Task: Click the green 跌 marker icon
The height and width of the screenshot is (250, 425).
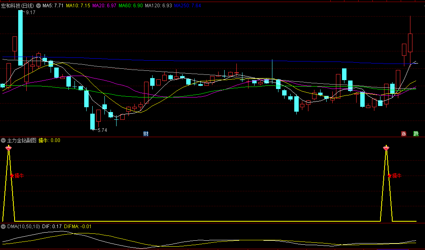Action: point(416,133)
